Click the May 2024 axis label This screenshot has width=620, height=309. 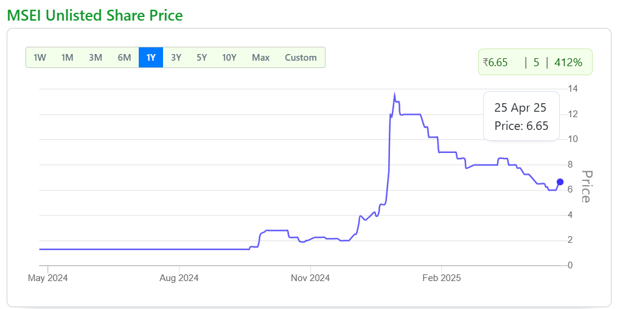click(x=47, y=278)
